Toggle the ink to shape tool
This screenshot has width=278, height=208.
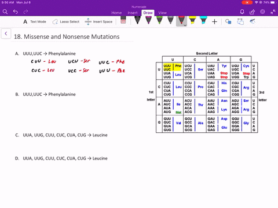(240, 21)
